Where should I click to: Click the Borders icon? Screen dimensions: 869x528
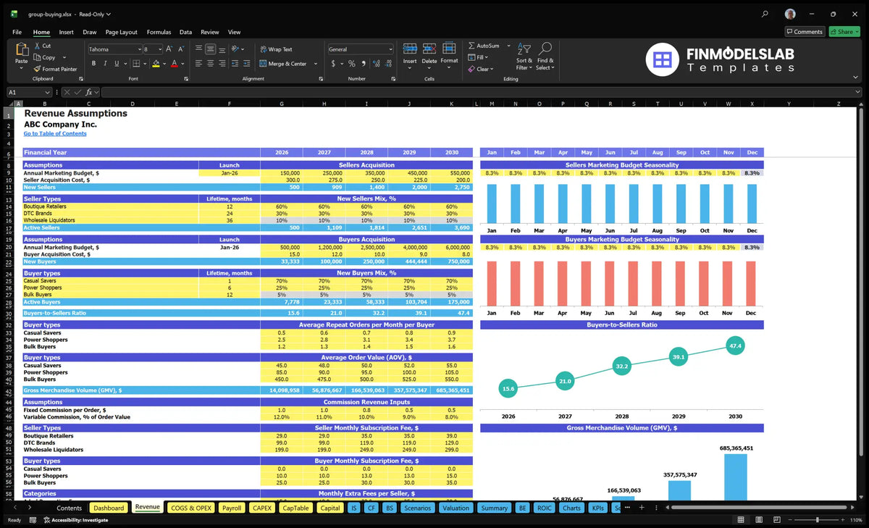[135, 64]
